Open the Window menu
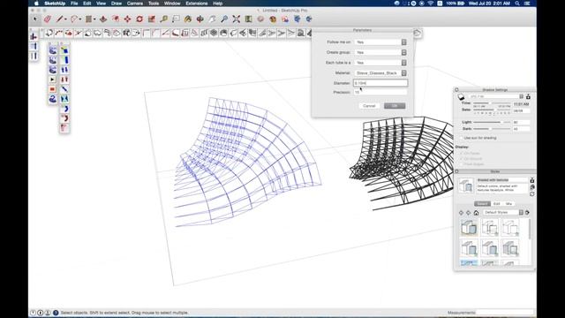This screenshot has width=565, height=318. pyautogui.click(x=172, y=4)
